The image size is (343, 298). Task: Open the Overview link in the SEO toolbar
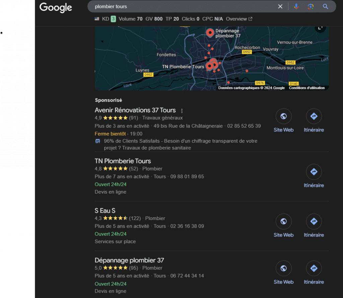point(236,19)
